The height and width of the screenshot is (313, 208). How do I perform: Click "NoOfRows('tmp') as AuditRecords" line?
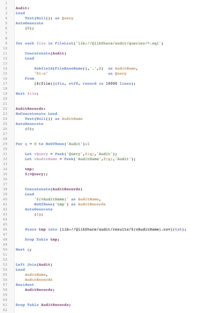(70, 204)
